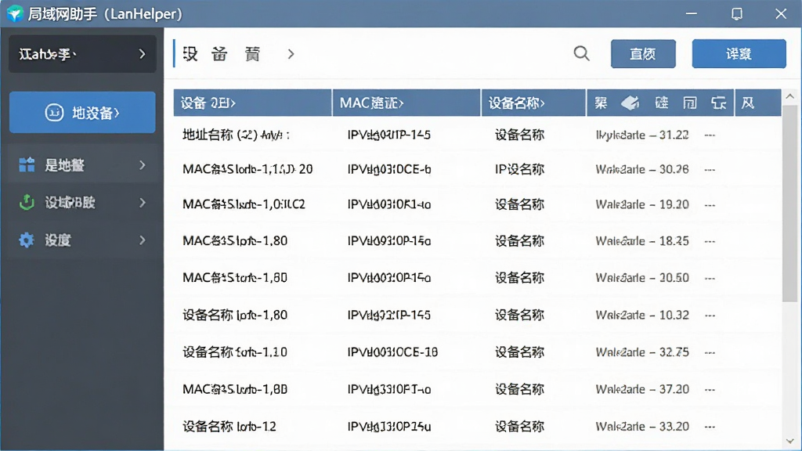Click the scrollbar down arrow of the device table

(x=789, y=441)
